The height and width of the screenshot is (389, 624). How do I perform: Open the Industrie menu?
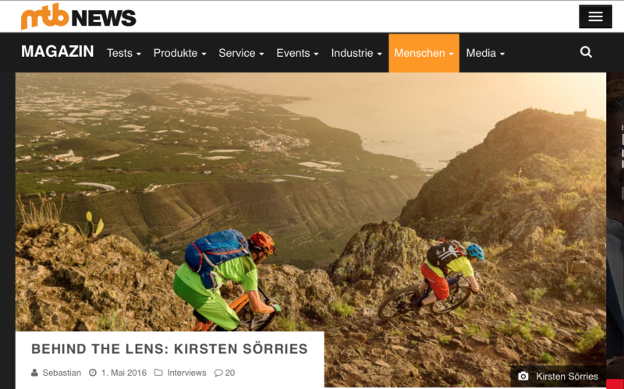(356, 53)
